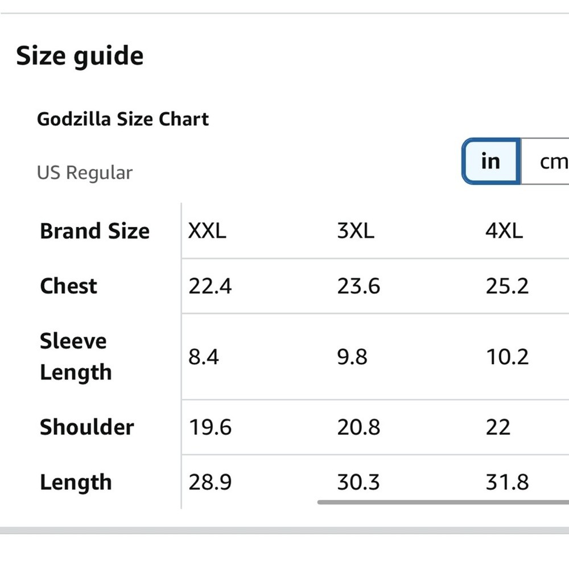The image size is (569, 569).
Task: Select the XXL column header
Action: point(207,231)
